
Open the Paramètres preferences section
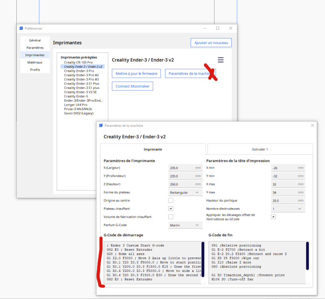(35, 48)
